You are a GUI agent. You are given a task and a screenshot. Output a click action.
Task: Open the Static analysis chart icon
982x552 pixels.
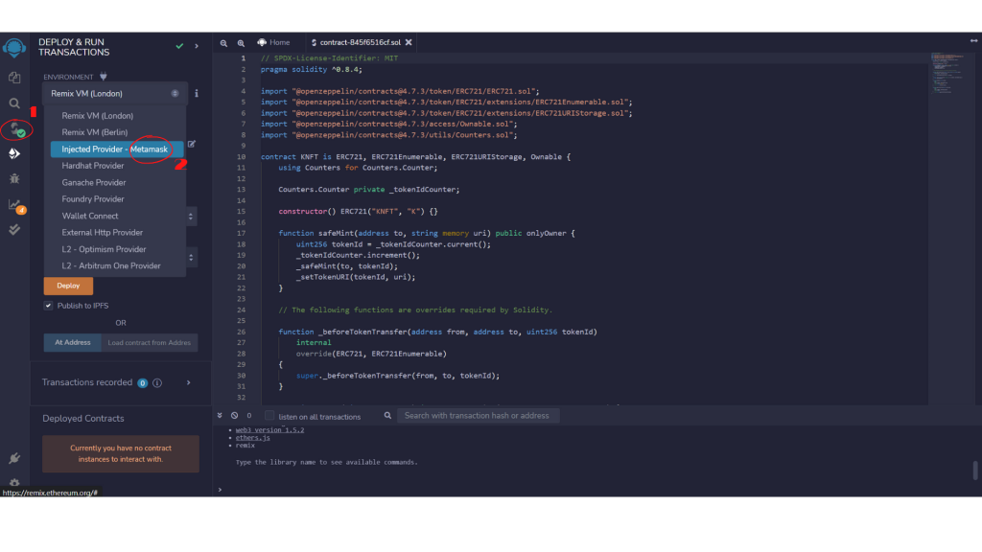[15, 205]
